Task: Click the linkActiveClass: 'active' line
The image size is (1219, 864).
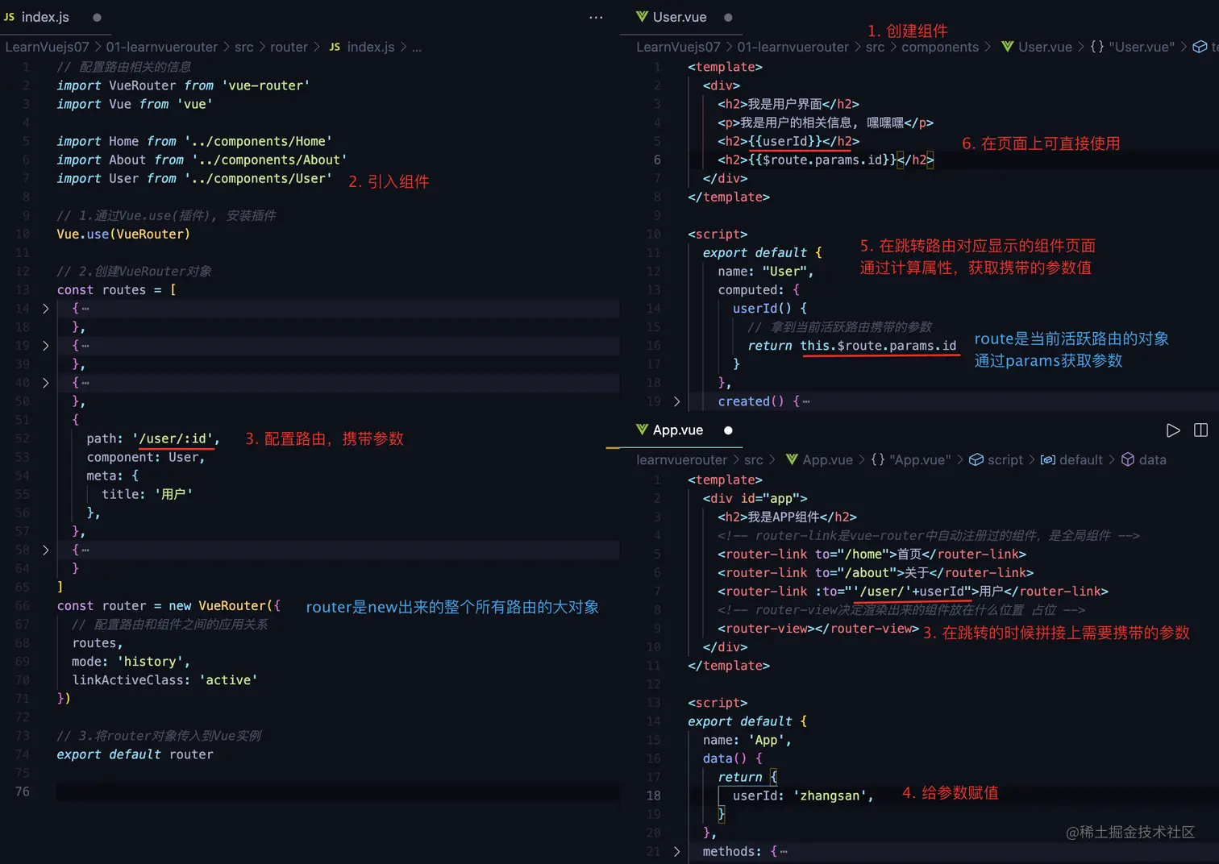Action: pos(164,680)
